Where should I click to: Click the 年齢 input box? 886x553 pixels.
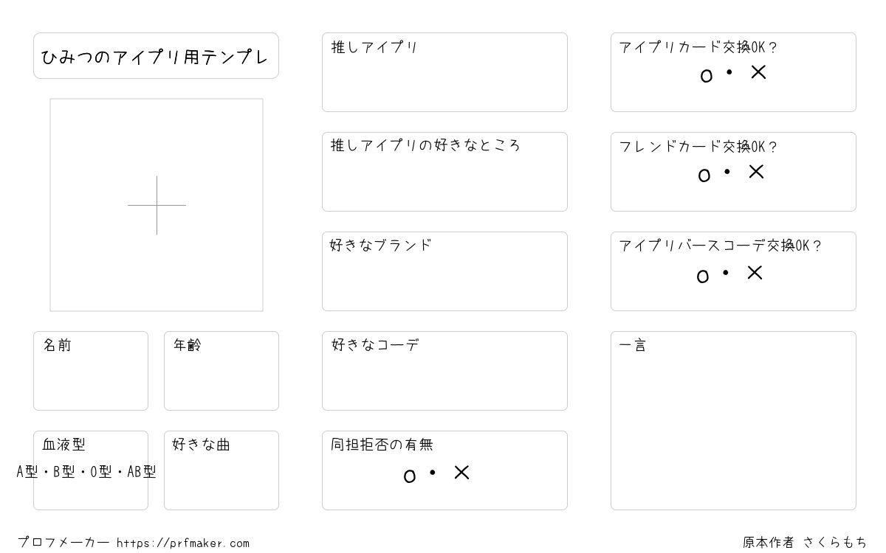coord(221,371)
